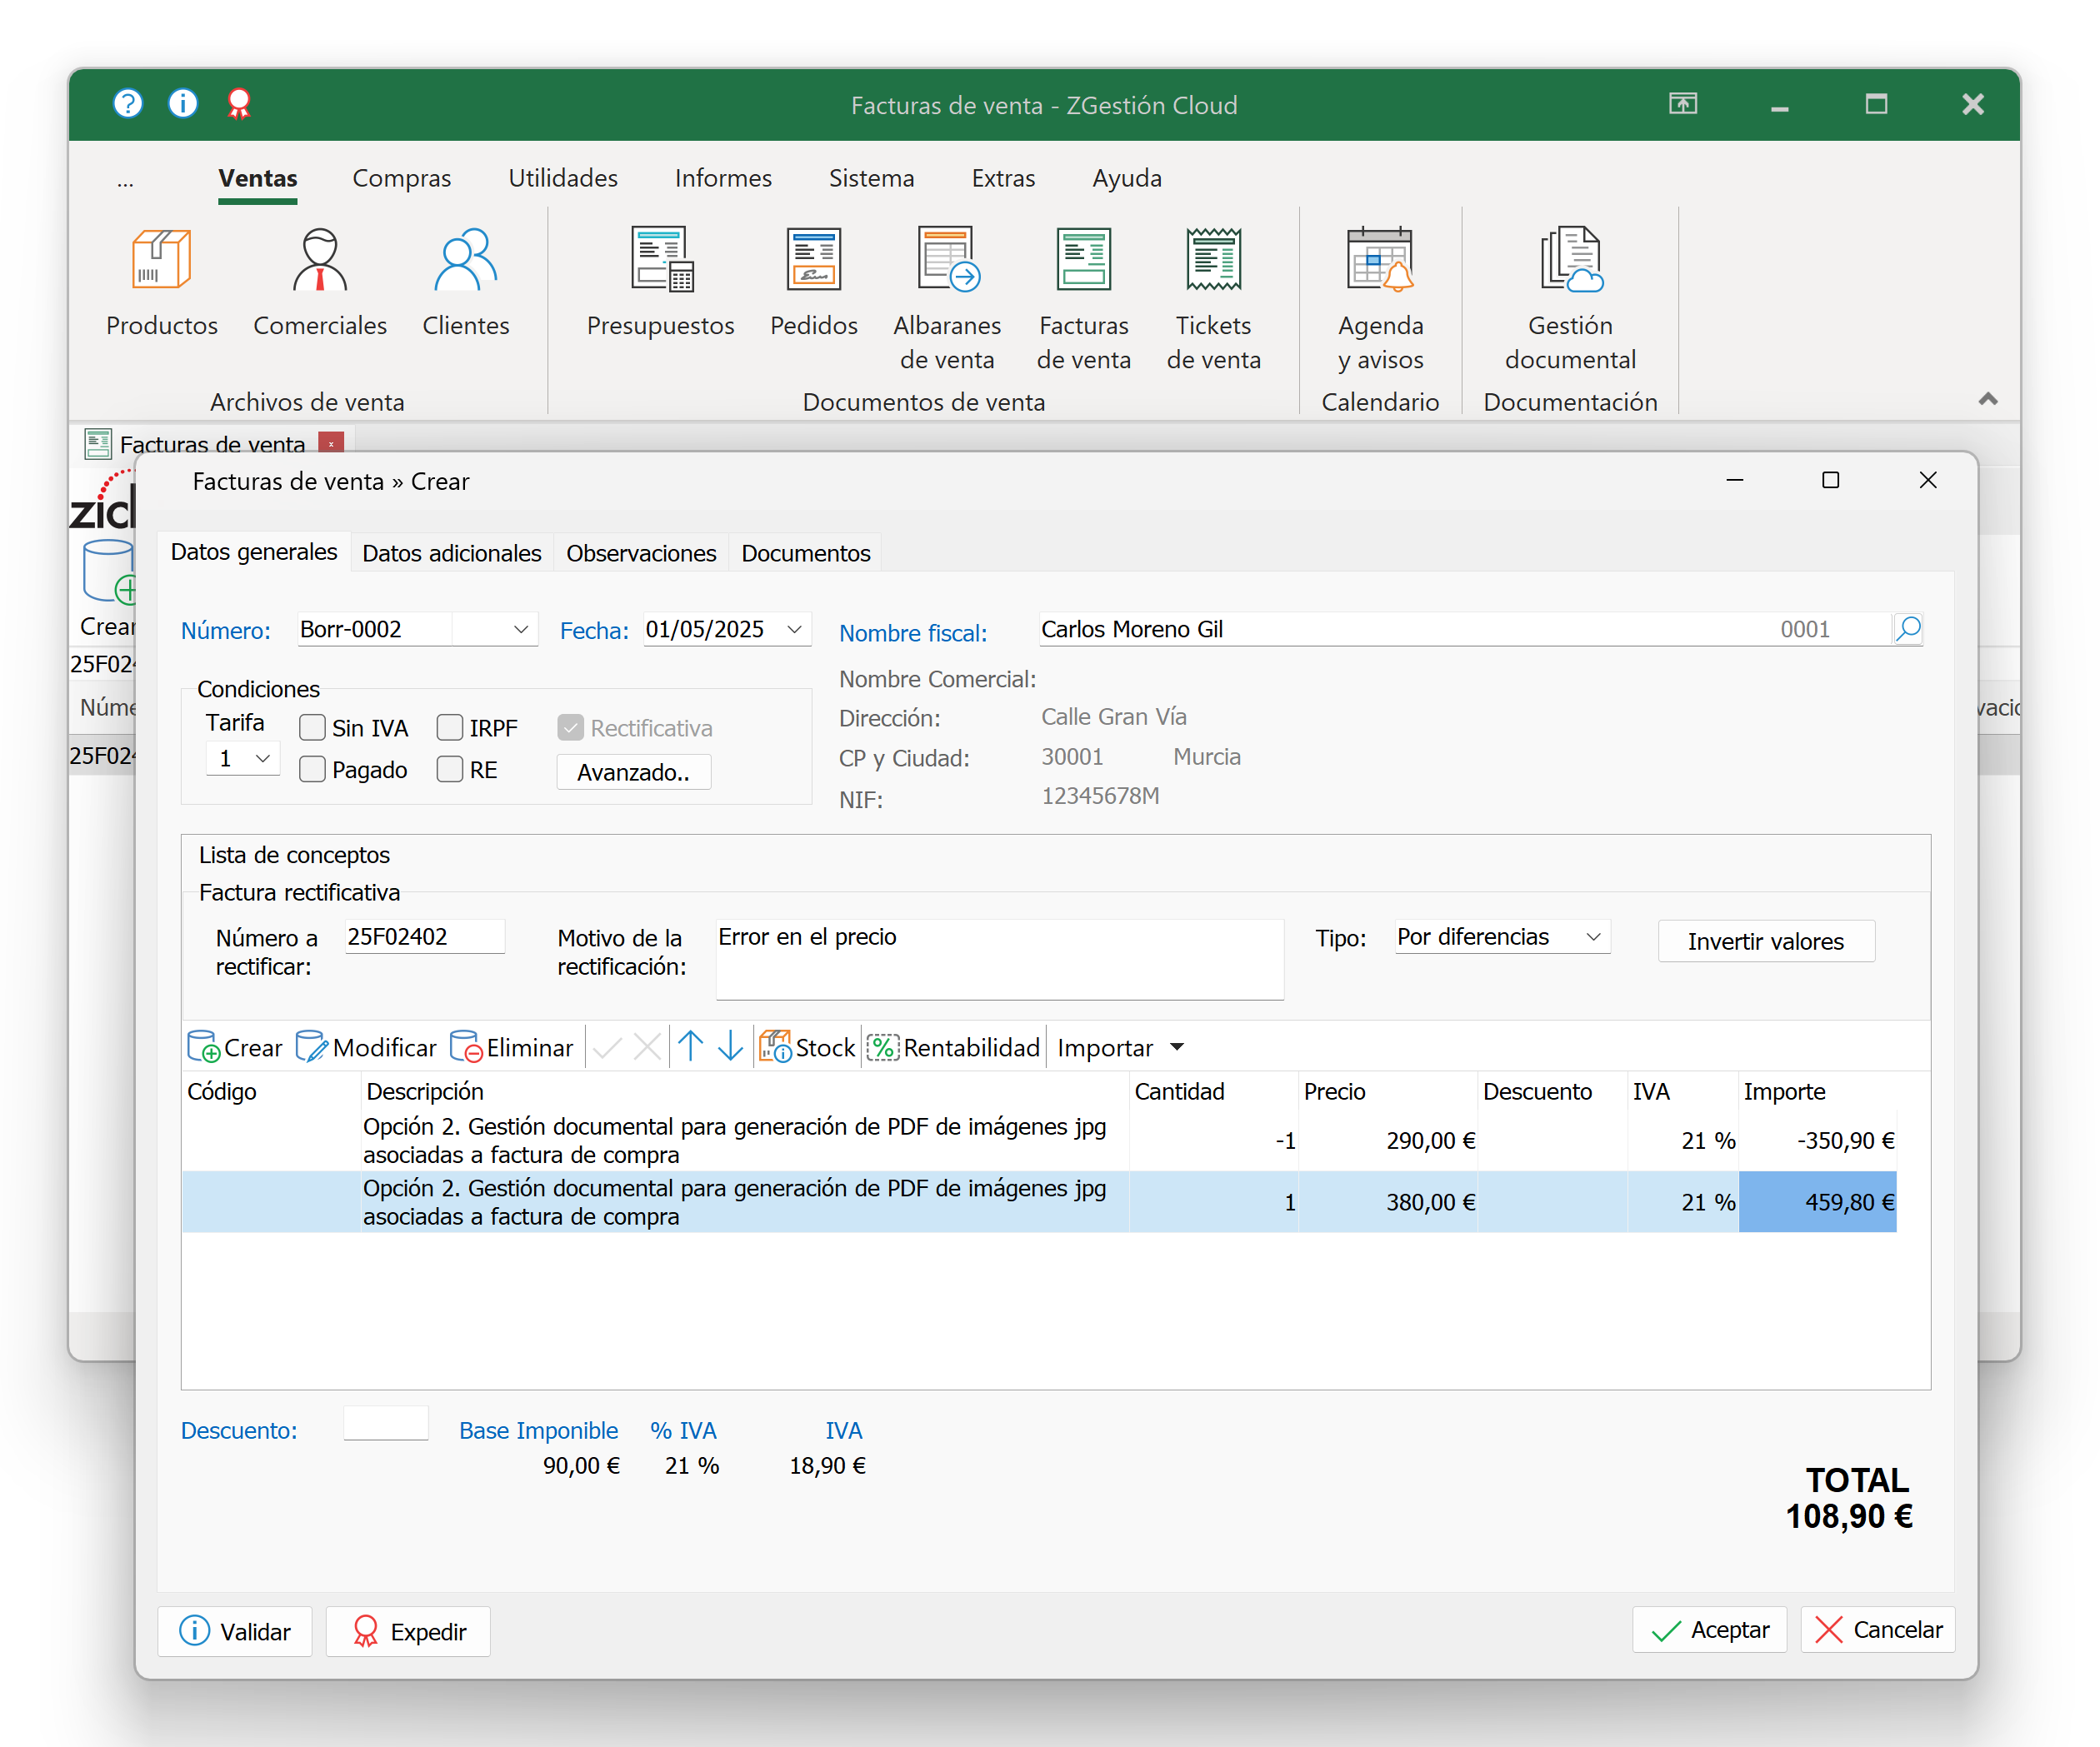This screenshot has height=1747, width=2100.
Task: Check Stock for the concept
Action: (x=807, y=1047)
